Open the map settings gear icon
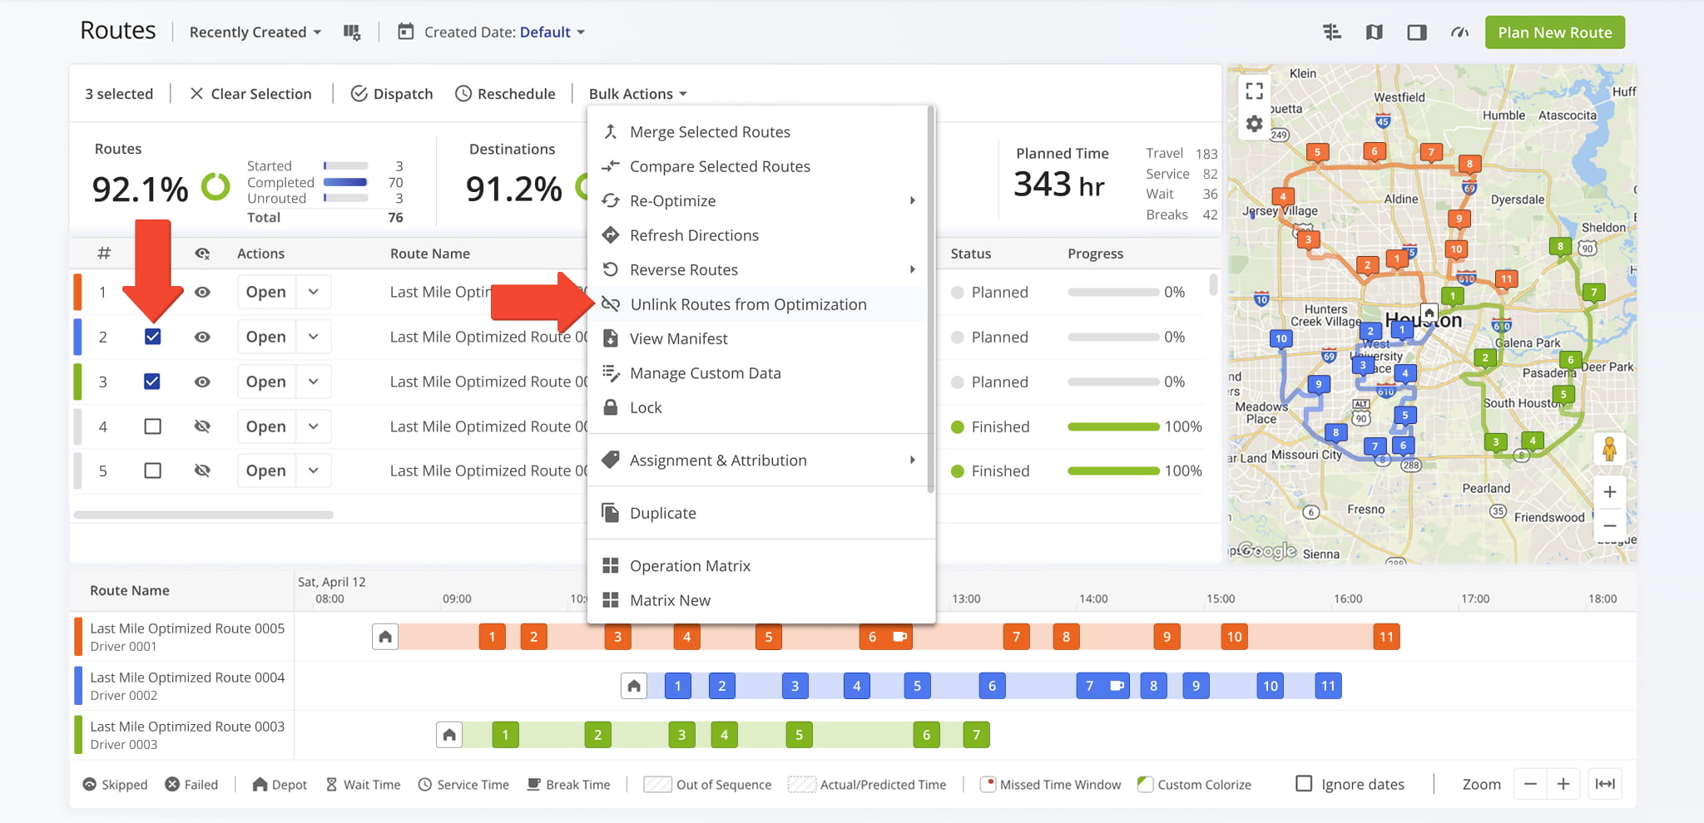Viewport: 1704px width, 823px height. click(x=1255, y=125)
